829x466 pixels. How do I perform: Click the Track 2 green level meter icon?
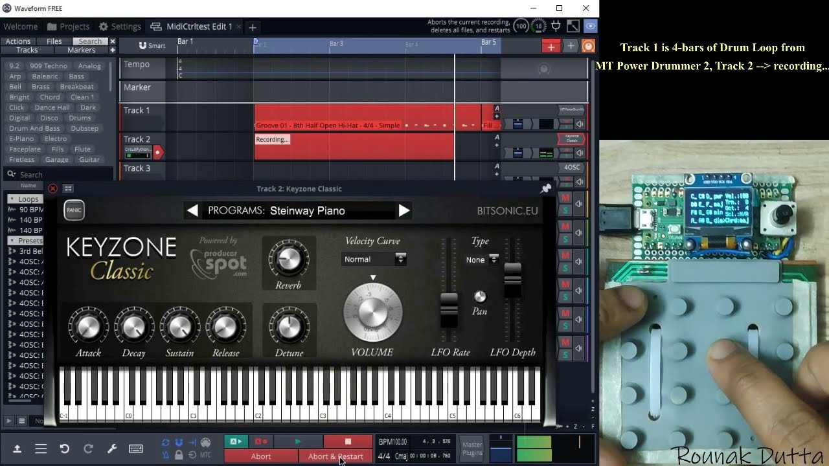(x=546, y=153)
